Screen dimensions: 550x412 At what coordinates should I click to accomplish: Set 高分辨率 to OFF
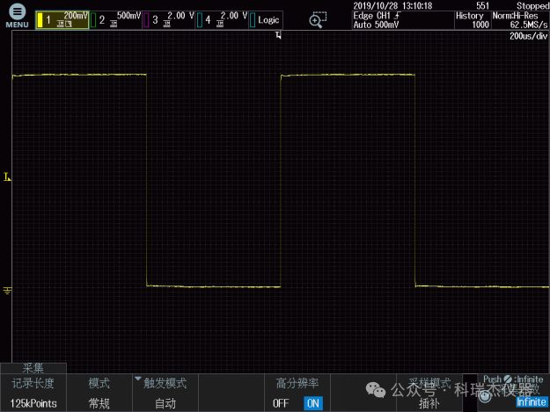click(281, 403)
